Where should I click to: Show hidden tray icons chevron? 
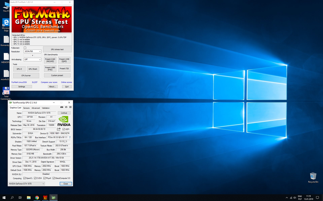point(287,198)
